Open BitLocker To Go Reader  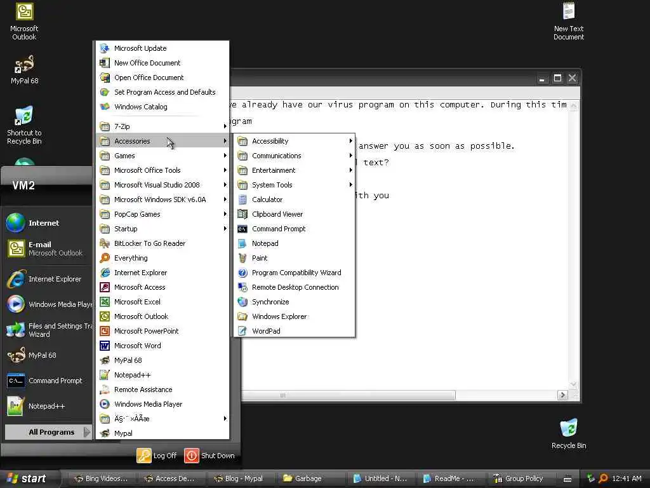tap(162, 243)
